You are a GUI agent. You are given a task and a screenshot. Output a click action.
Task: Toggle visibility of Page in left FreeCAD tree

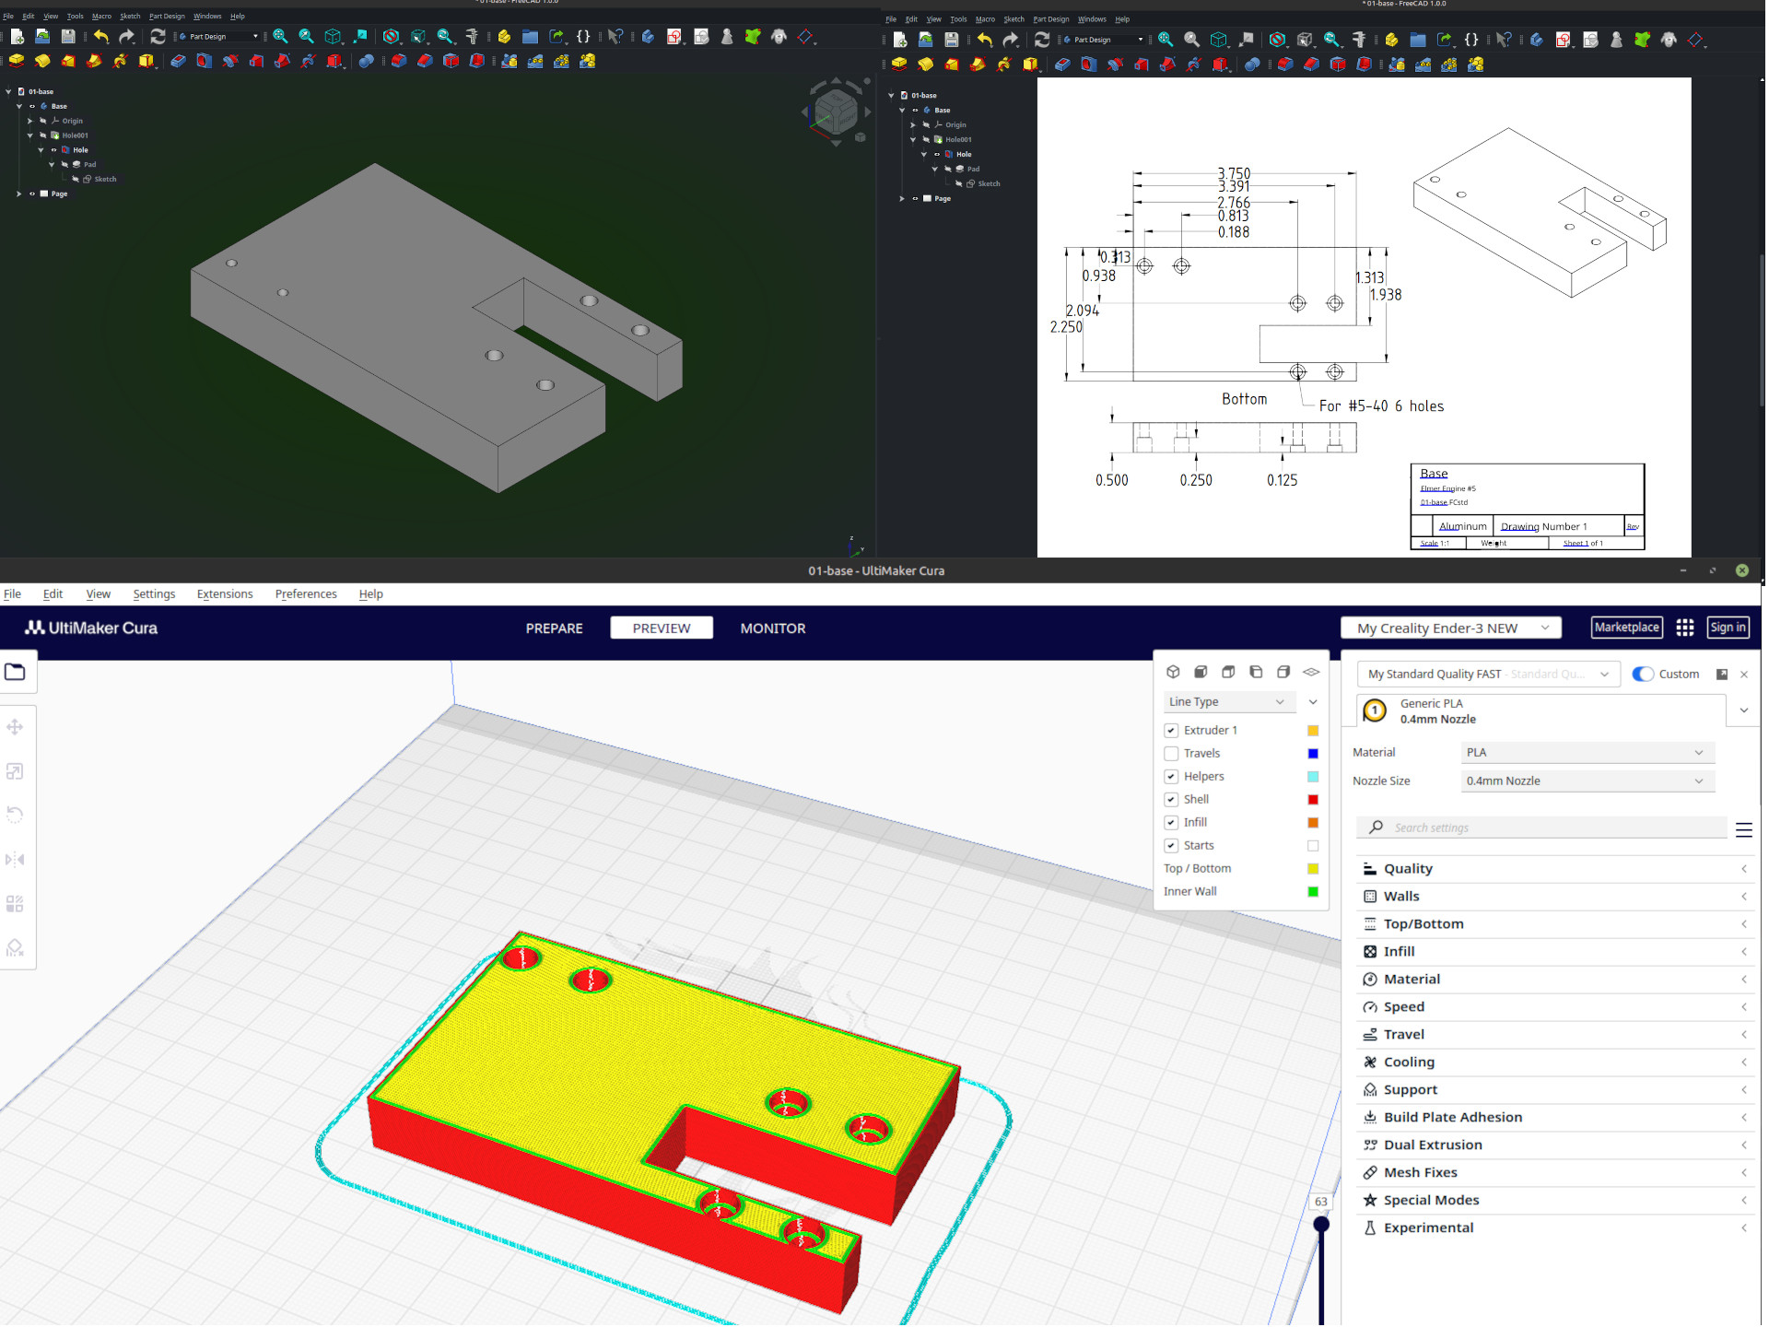tap(32, 194)
